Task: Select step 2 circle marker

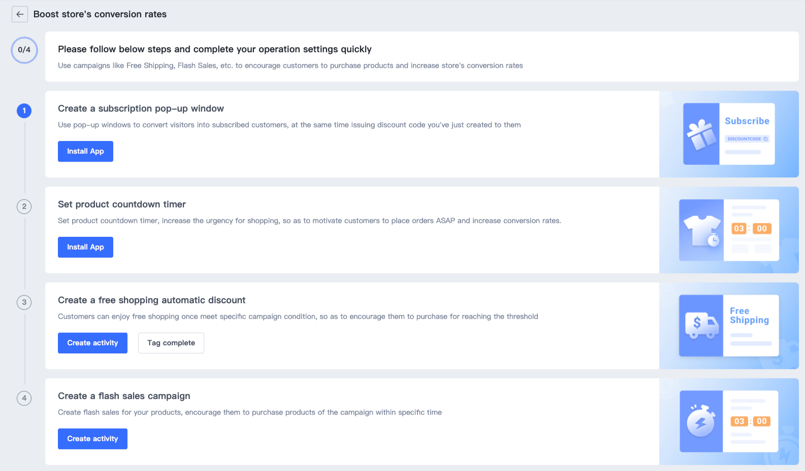Action: tap(24, 206)
